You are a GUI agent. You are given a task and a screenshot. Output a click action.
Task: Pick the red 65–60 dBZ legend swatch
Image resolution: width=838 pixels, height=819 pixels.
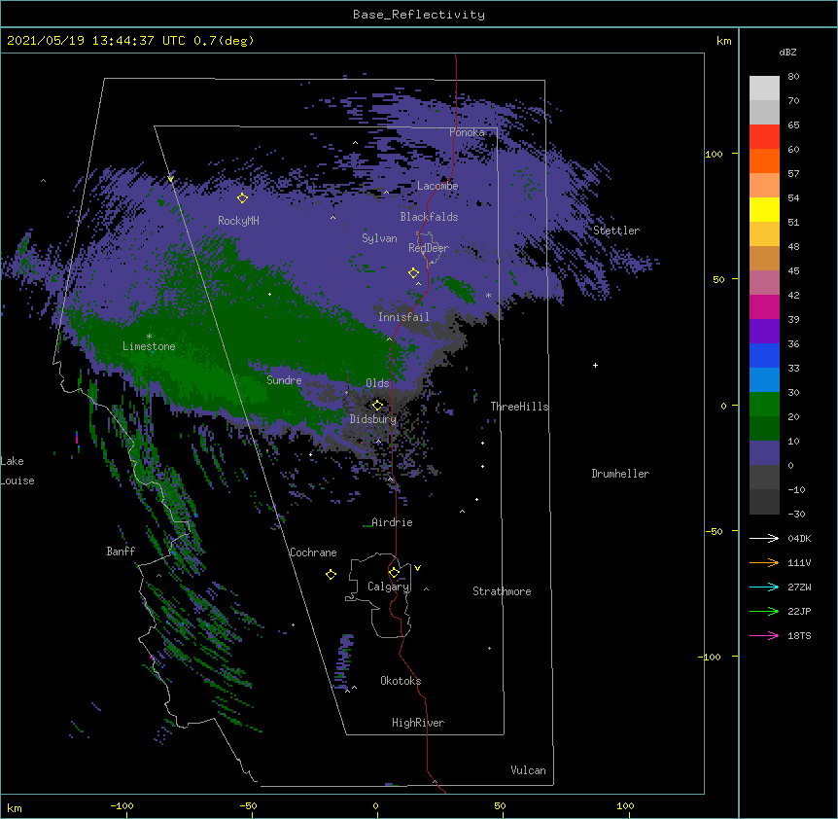click(764, 137)
